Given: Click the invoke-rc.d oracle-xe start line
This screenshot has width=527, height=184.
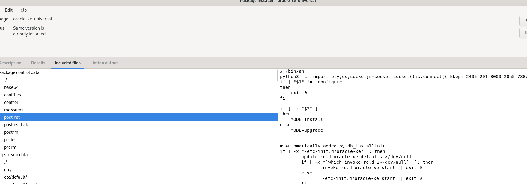Looking at the screenshot, I should point(372,168).
